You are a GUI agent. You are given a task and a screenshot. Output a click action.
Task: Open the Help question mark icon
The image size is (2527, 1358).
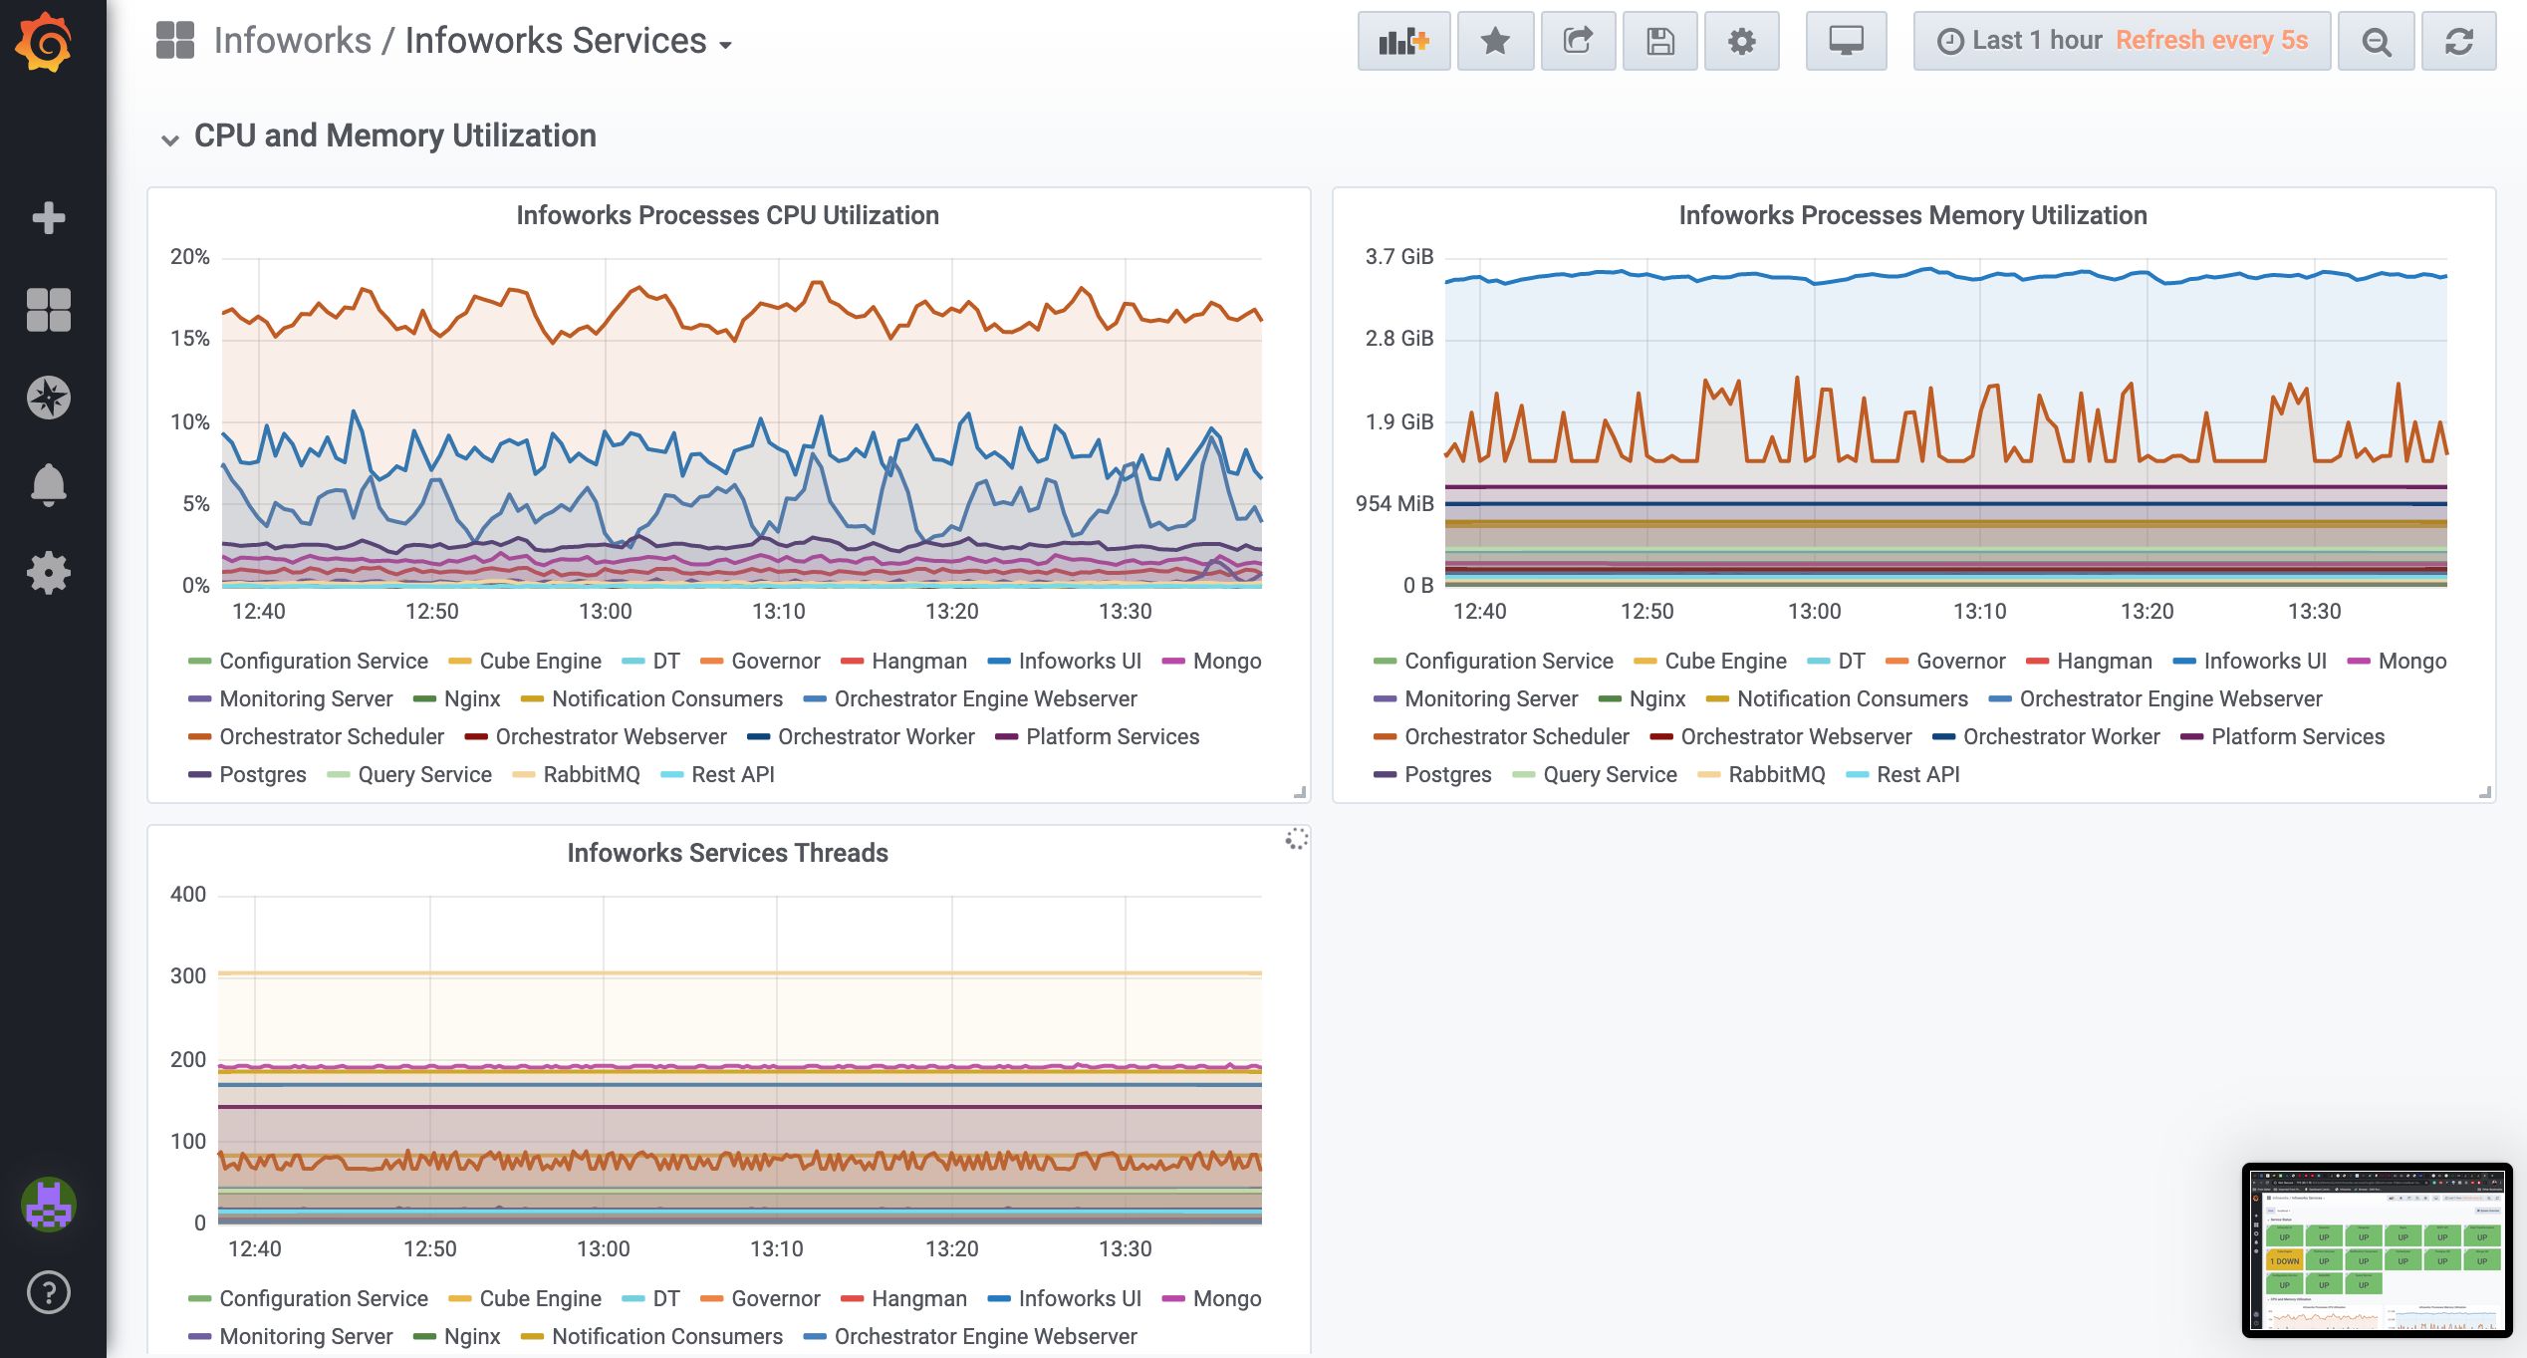(x=48, y=1292)
